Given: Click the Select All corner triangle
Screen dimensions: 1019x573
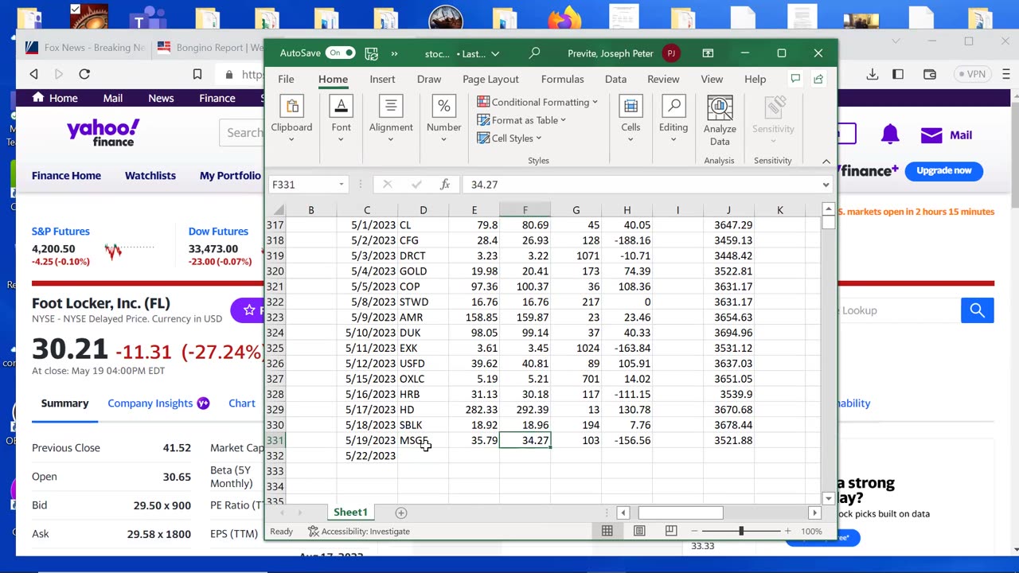Looking at the screenshot, I should point(279,210).
